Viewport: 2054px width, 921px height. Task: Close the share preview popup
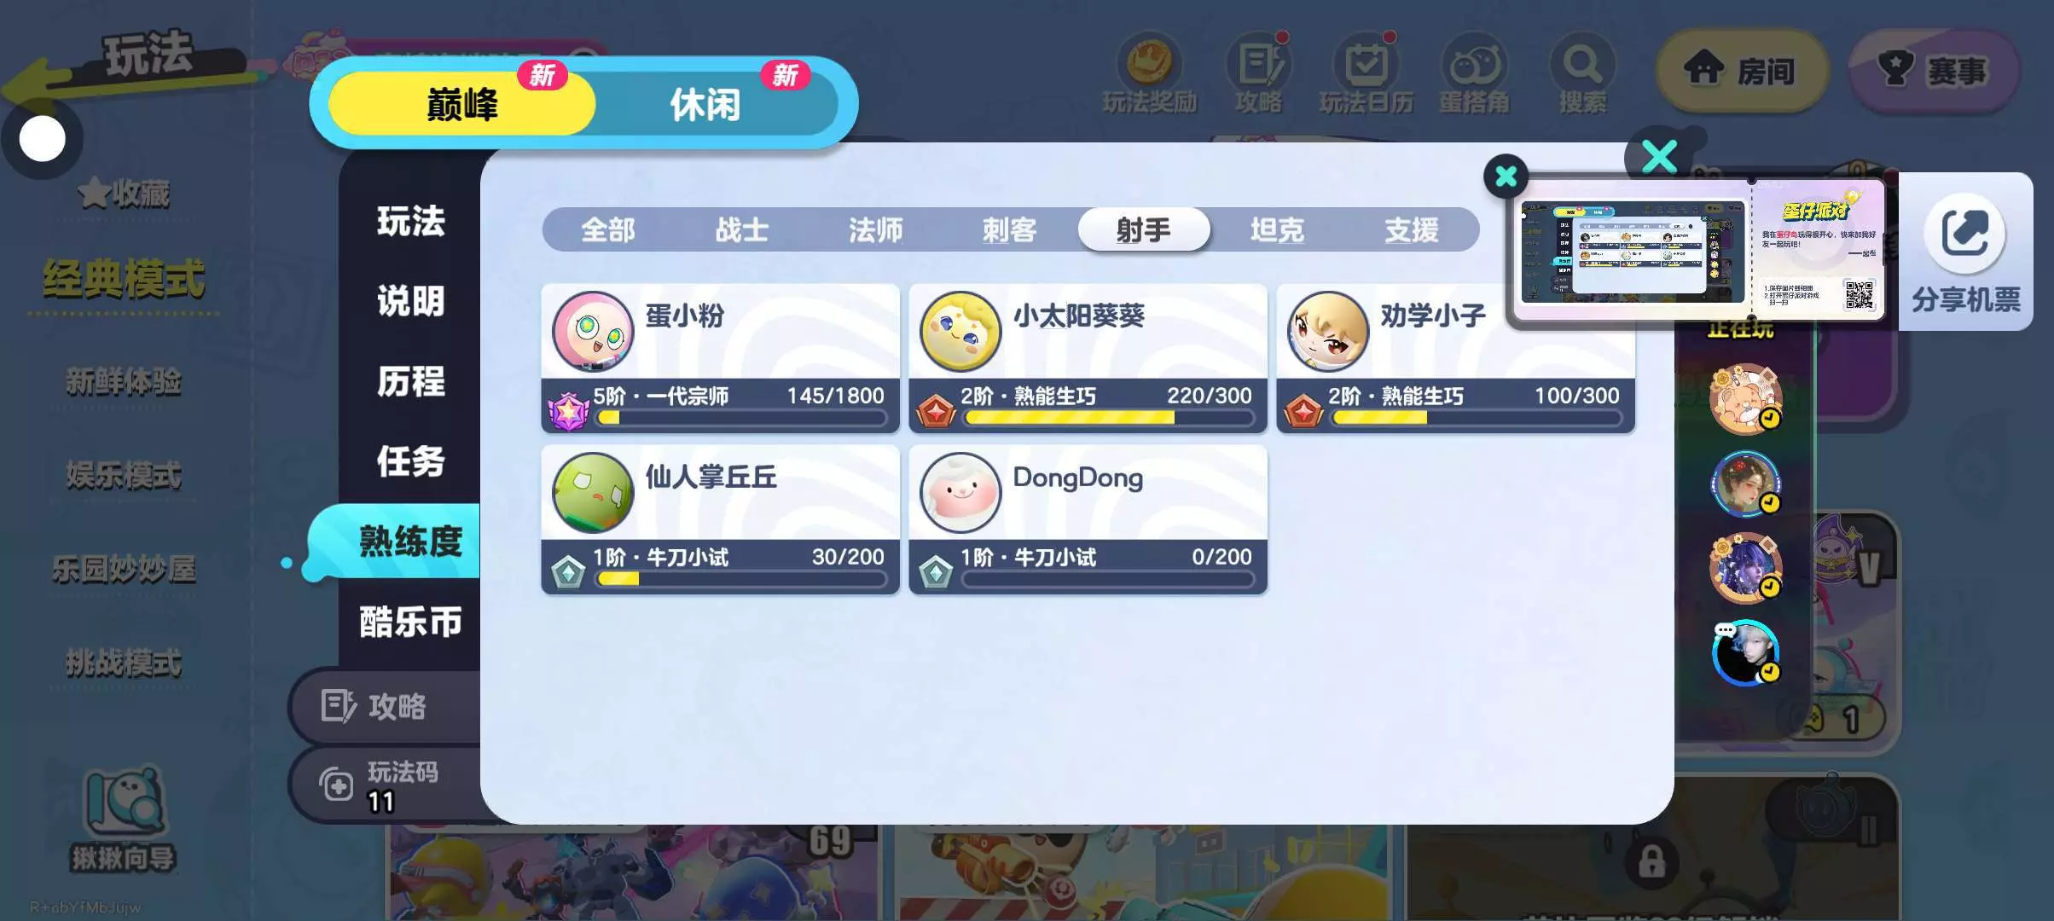click(1506, 177)
